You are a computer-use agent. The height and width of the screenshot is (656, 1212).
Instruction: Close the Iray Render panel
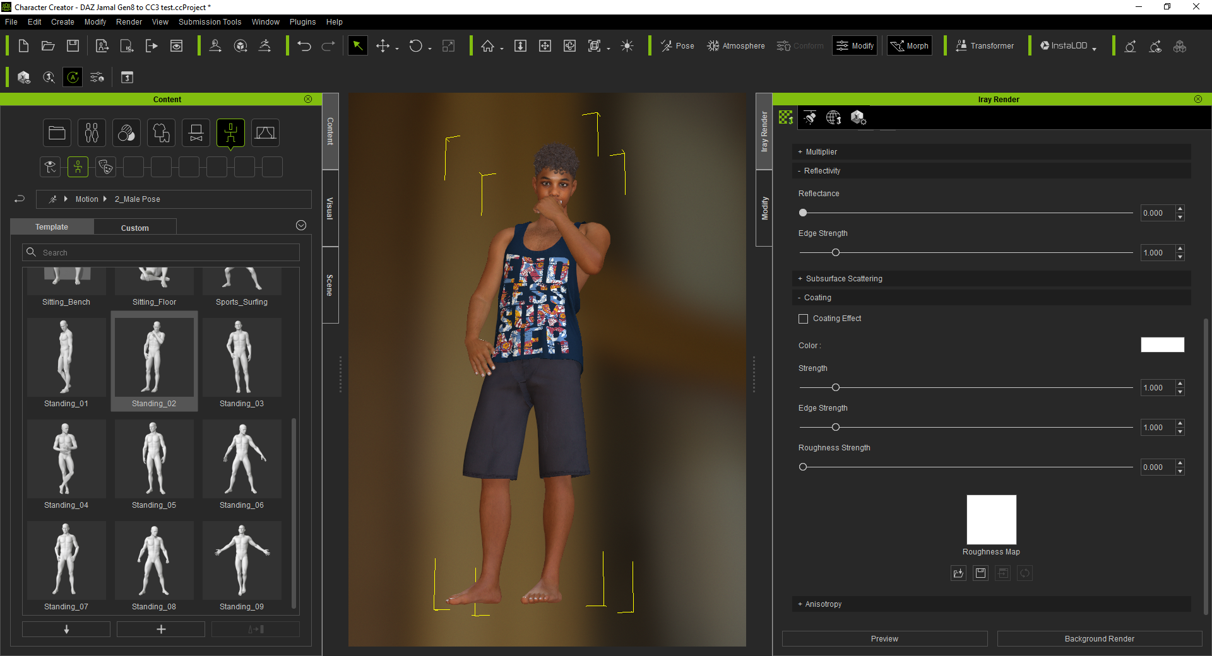(1197, 99)
